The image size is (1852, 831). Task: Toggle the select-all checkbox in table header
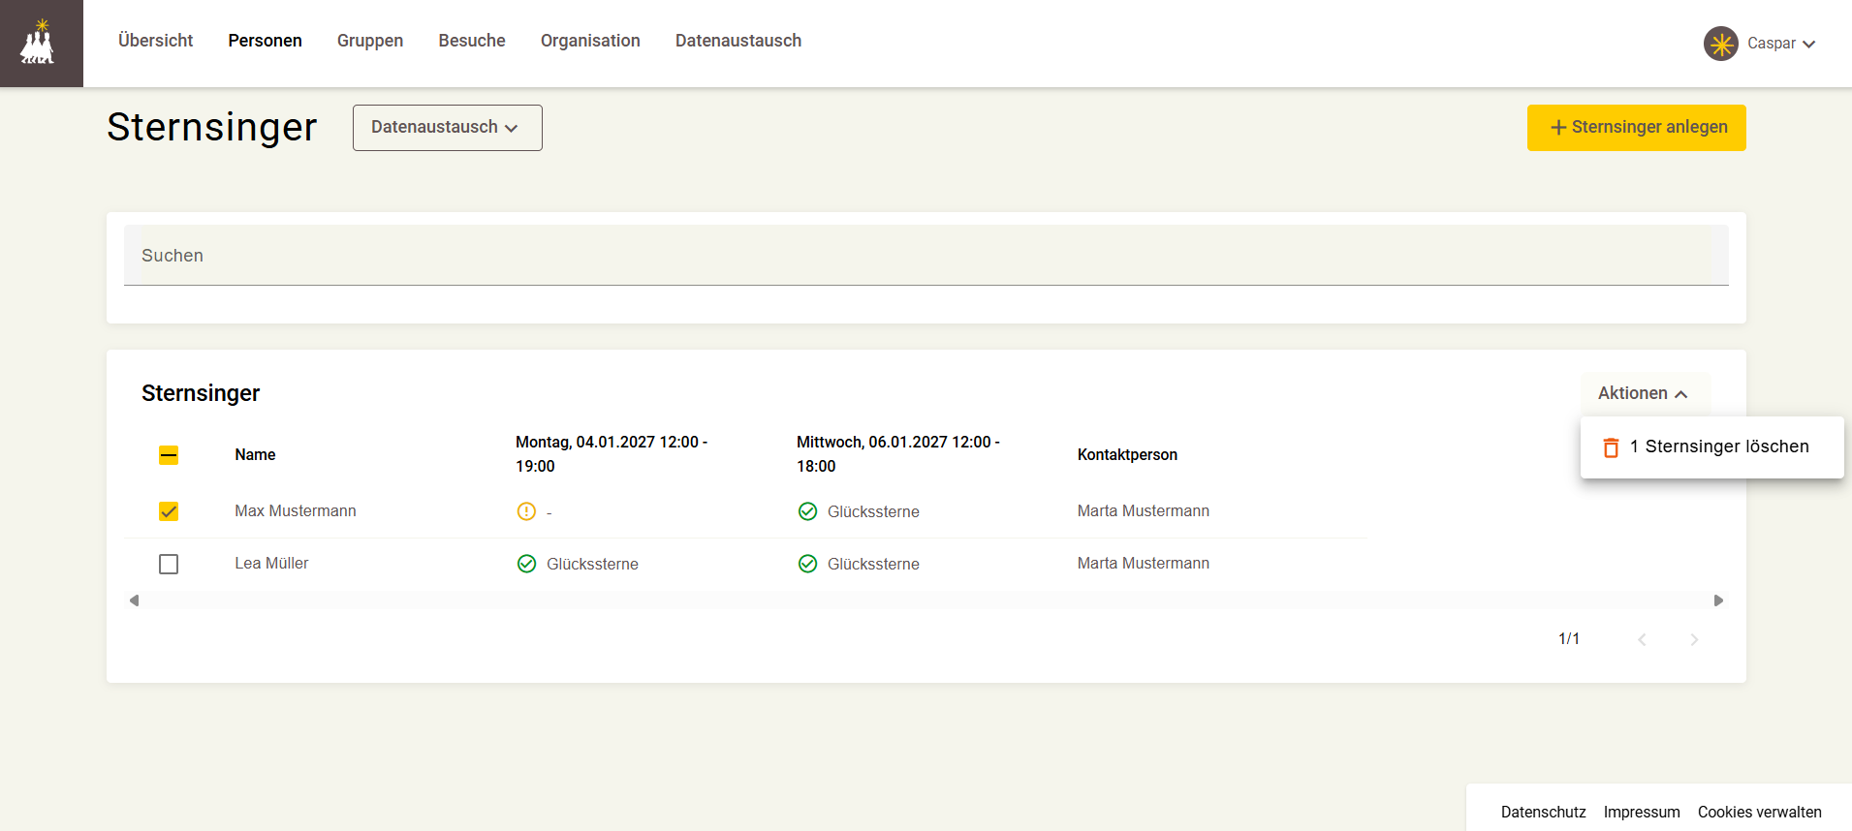(x=169, y=455)
